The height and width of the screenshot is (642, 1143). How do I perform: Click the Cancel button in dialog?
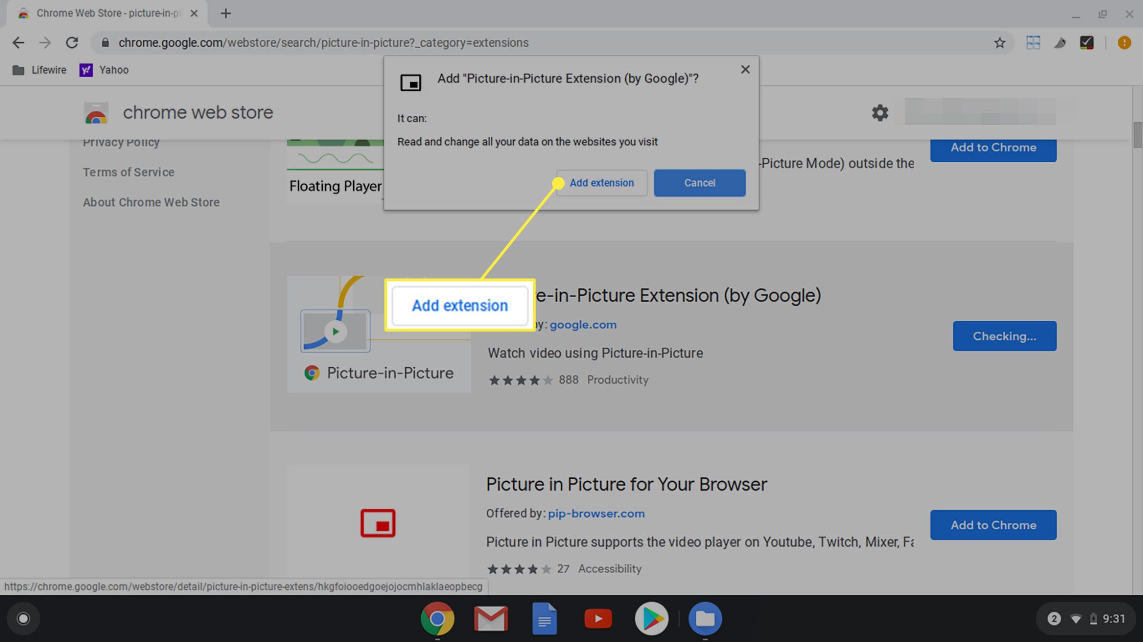[x=700, y=183]
